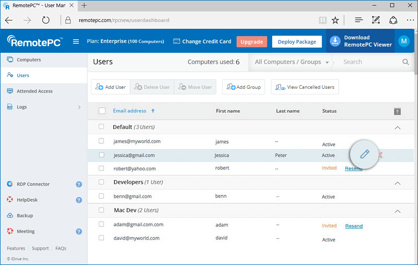The image size is (418, 265).
Task: Click the pencil edit icon for jessica@gmail.com
Action: (x=365, y=154)
